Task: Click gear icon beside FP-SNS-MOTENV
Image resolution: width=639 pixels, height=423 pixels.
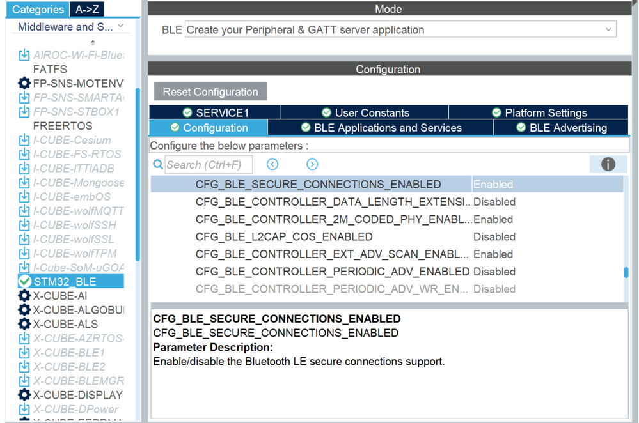Action: coord(24,83)
